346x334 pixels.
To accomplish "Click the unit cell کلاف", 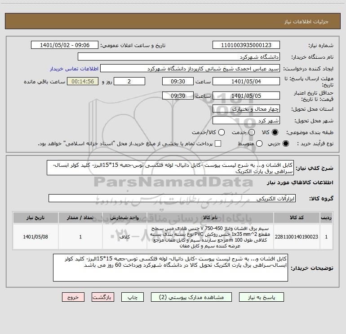I will coord(124,237).
